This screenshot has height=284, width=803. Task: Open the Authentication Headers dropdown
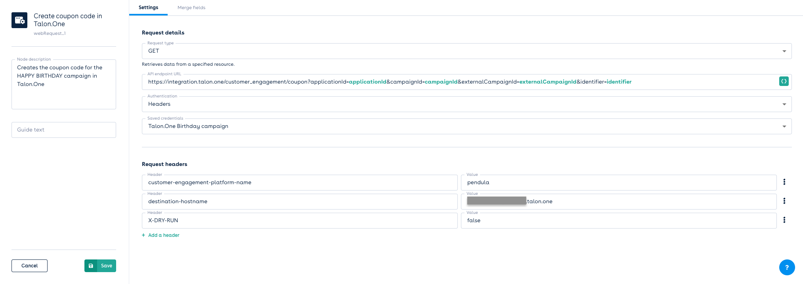coord(467,104)
